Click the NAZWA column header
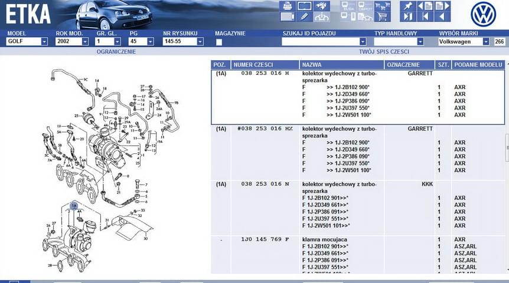The height and width of the screenshot is (283, 509). click(342, 64)
